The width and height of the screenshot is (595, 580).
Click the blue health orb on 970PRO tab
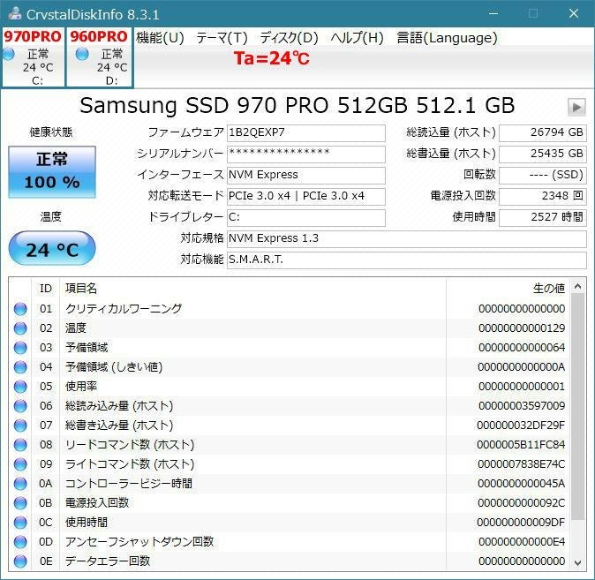click(8, 54)
